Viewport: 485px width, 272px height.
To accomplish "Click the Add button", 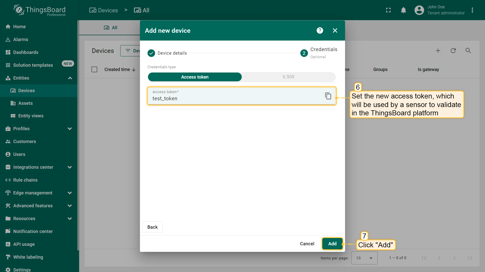I will pos(332,244).
